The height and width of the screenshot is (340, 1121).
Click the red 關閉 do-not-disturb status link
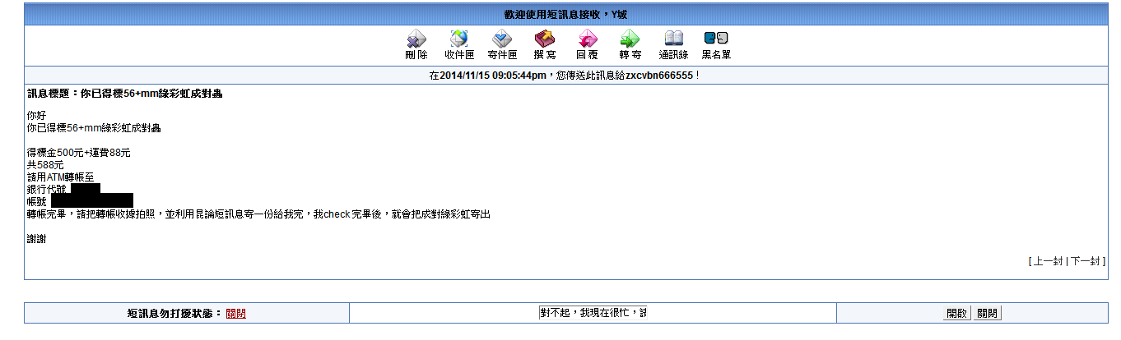235,314
